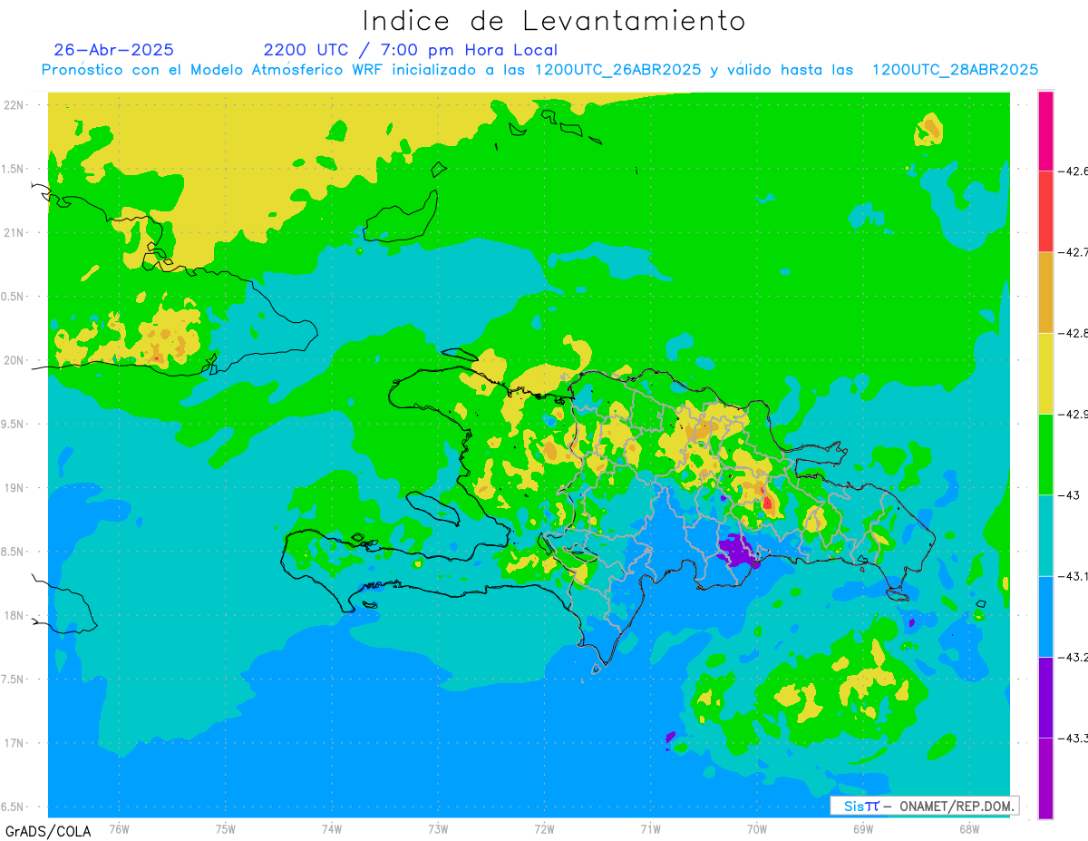Click the 'SisTT - ONAMET/REP.DOM.' label box
Viewport: 1088px width, 841px height.
924,806
